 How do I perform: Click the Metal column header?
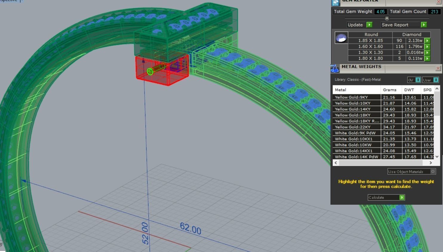pos(357,90)
